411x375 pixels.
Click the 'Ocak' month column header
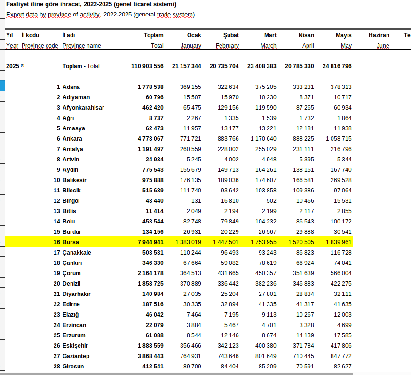(x=194, y=35)
